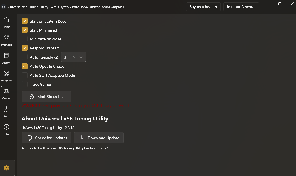Uncheck Start Minimised
Screen dimensions: 296x176
click(x=25, y=30)
